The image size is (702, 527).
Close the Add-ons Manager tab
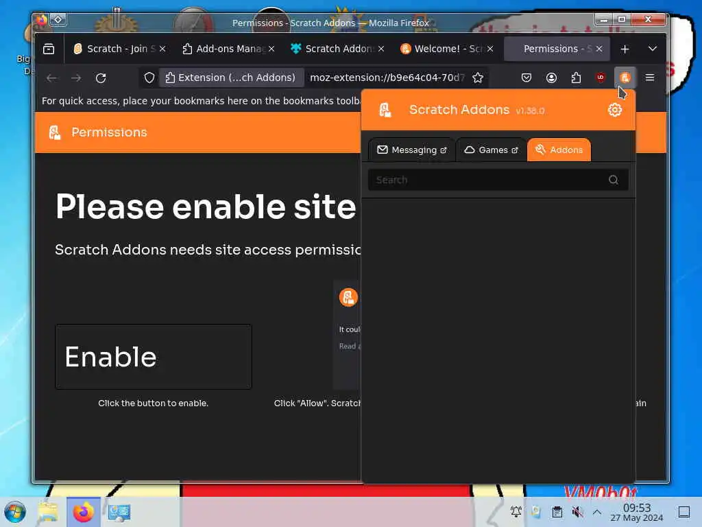(271, 49)
